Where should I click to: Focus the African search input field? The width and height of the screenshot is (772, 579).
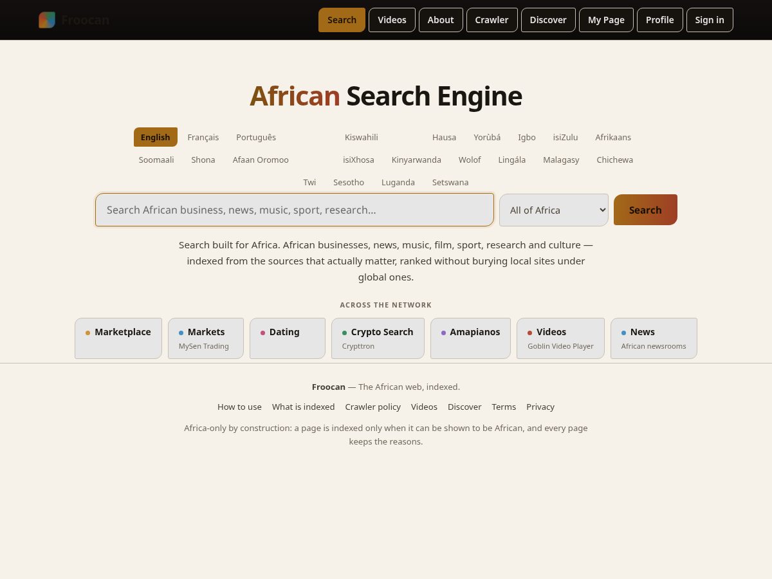[295, 210]
